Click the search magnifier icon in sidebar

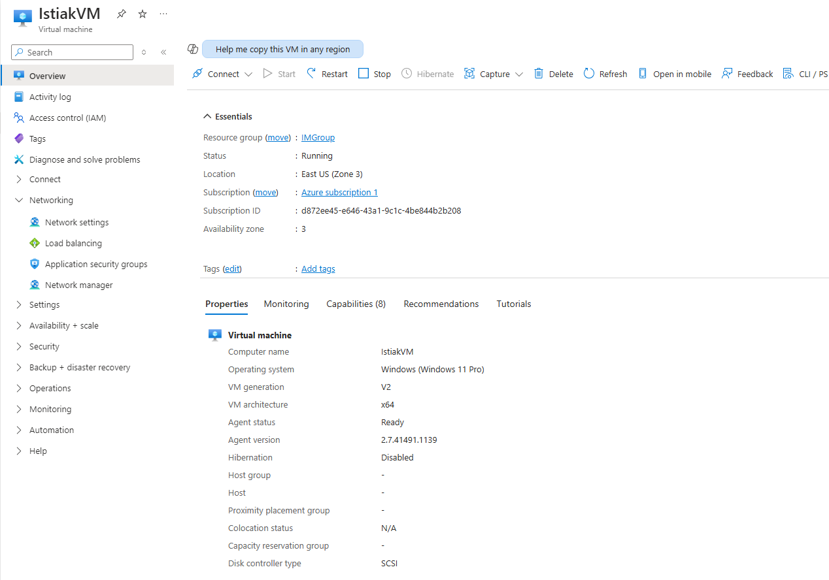(x=20, y=52)
